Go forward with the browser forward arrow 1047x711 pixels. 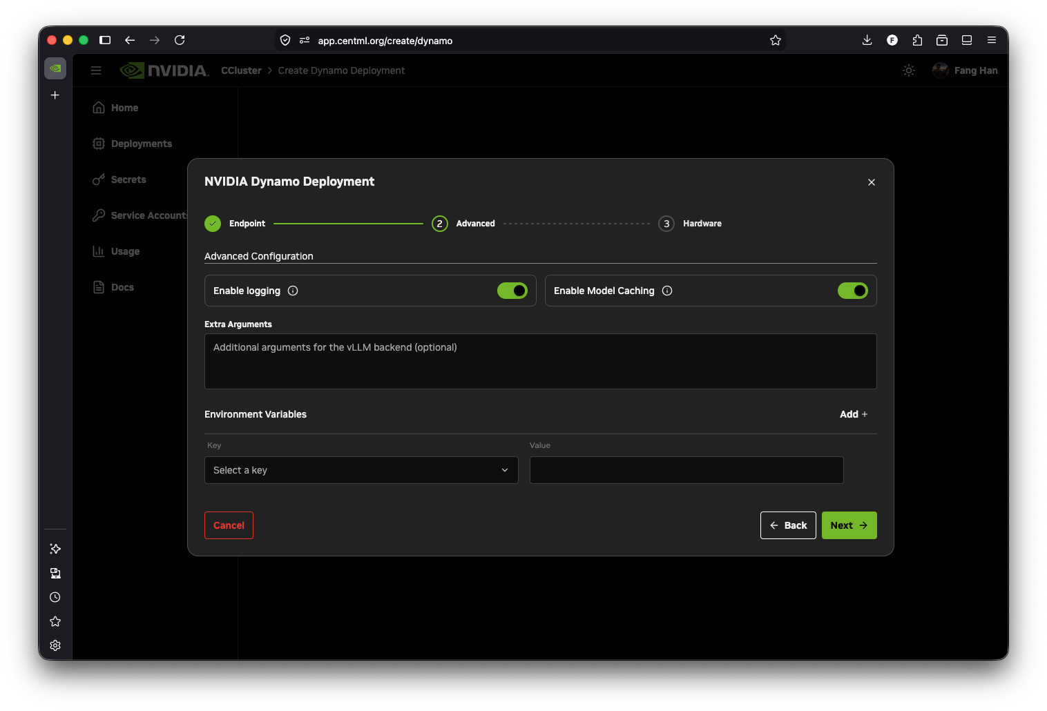click(155, 40)
